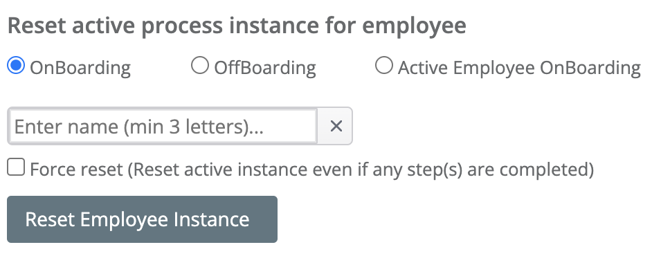Click the OffBoarding label text

[265, 67]
